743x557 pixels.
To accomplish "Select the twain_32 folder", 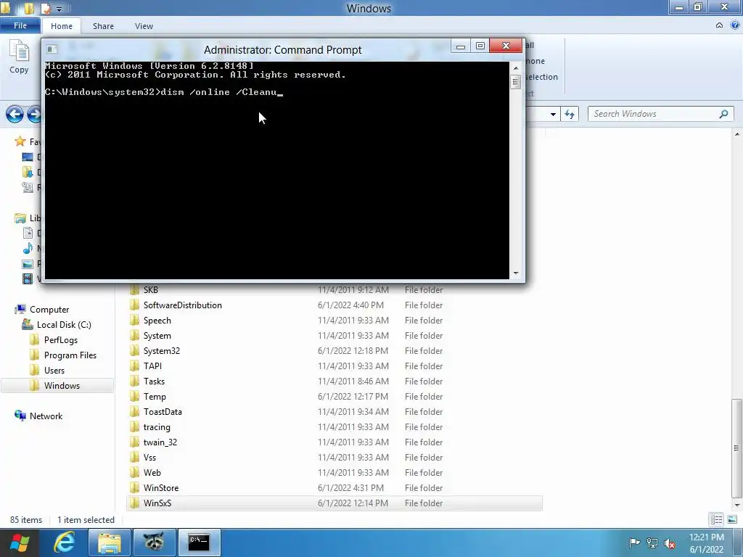I will pyautogui.click(x=334, y=442).
